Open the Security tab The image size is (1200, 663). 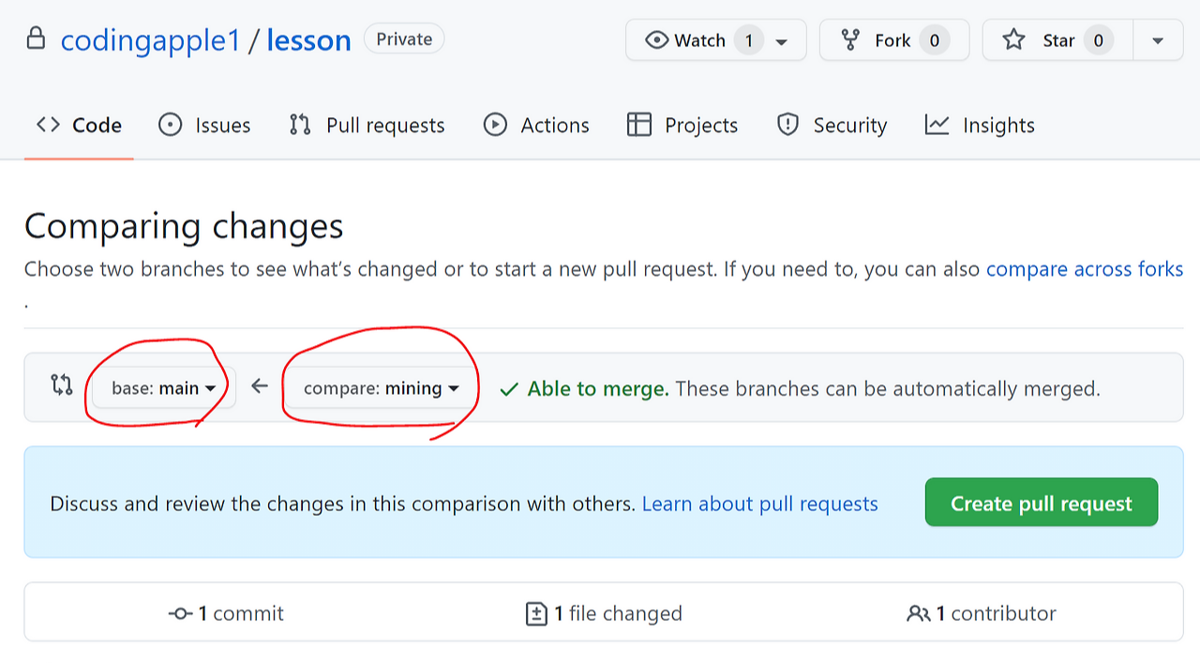[x=832, y=126]
